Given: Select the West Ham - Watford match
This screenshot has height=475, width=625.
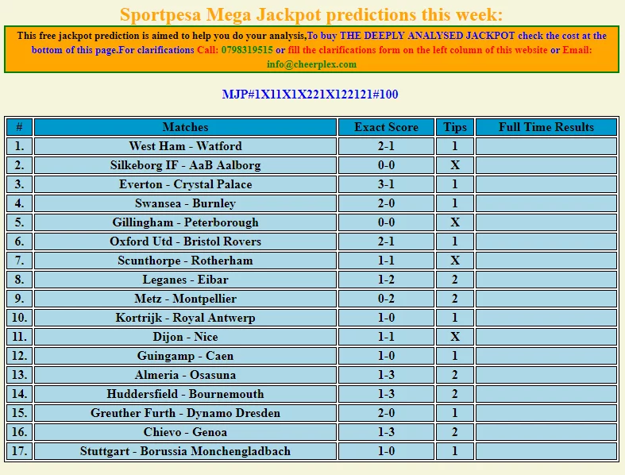Looking at the screenshot, I should (x=185, y=146).
